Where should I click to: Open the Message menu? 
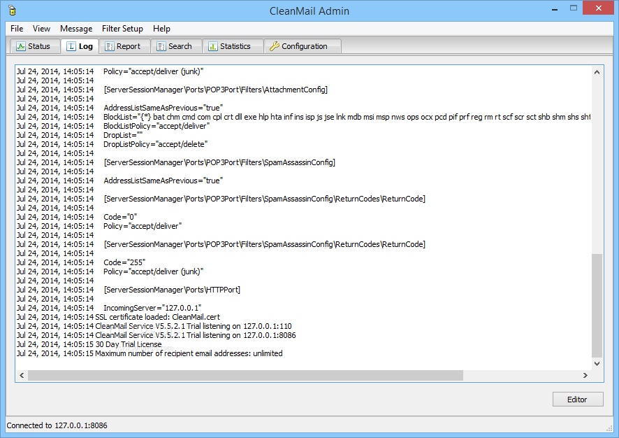point(76,29)
